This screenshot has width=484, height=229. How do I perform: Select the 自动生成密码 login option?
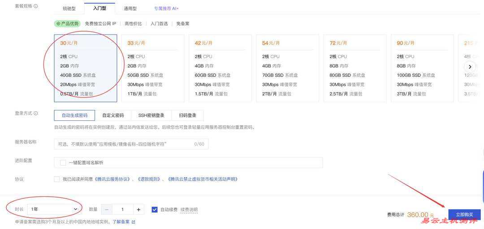(x=74, y=115)
